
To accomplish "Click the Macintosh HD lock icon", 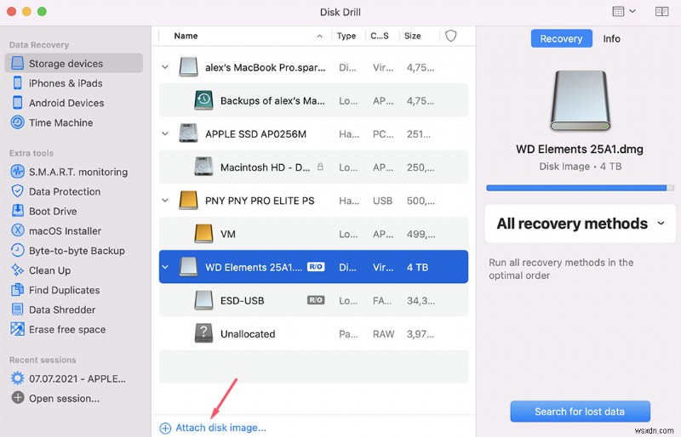I will pos(320,167).
